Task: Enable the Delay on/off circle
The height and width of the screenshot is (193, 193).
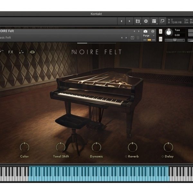Action: [x=162, y=156]
